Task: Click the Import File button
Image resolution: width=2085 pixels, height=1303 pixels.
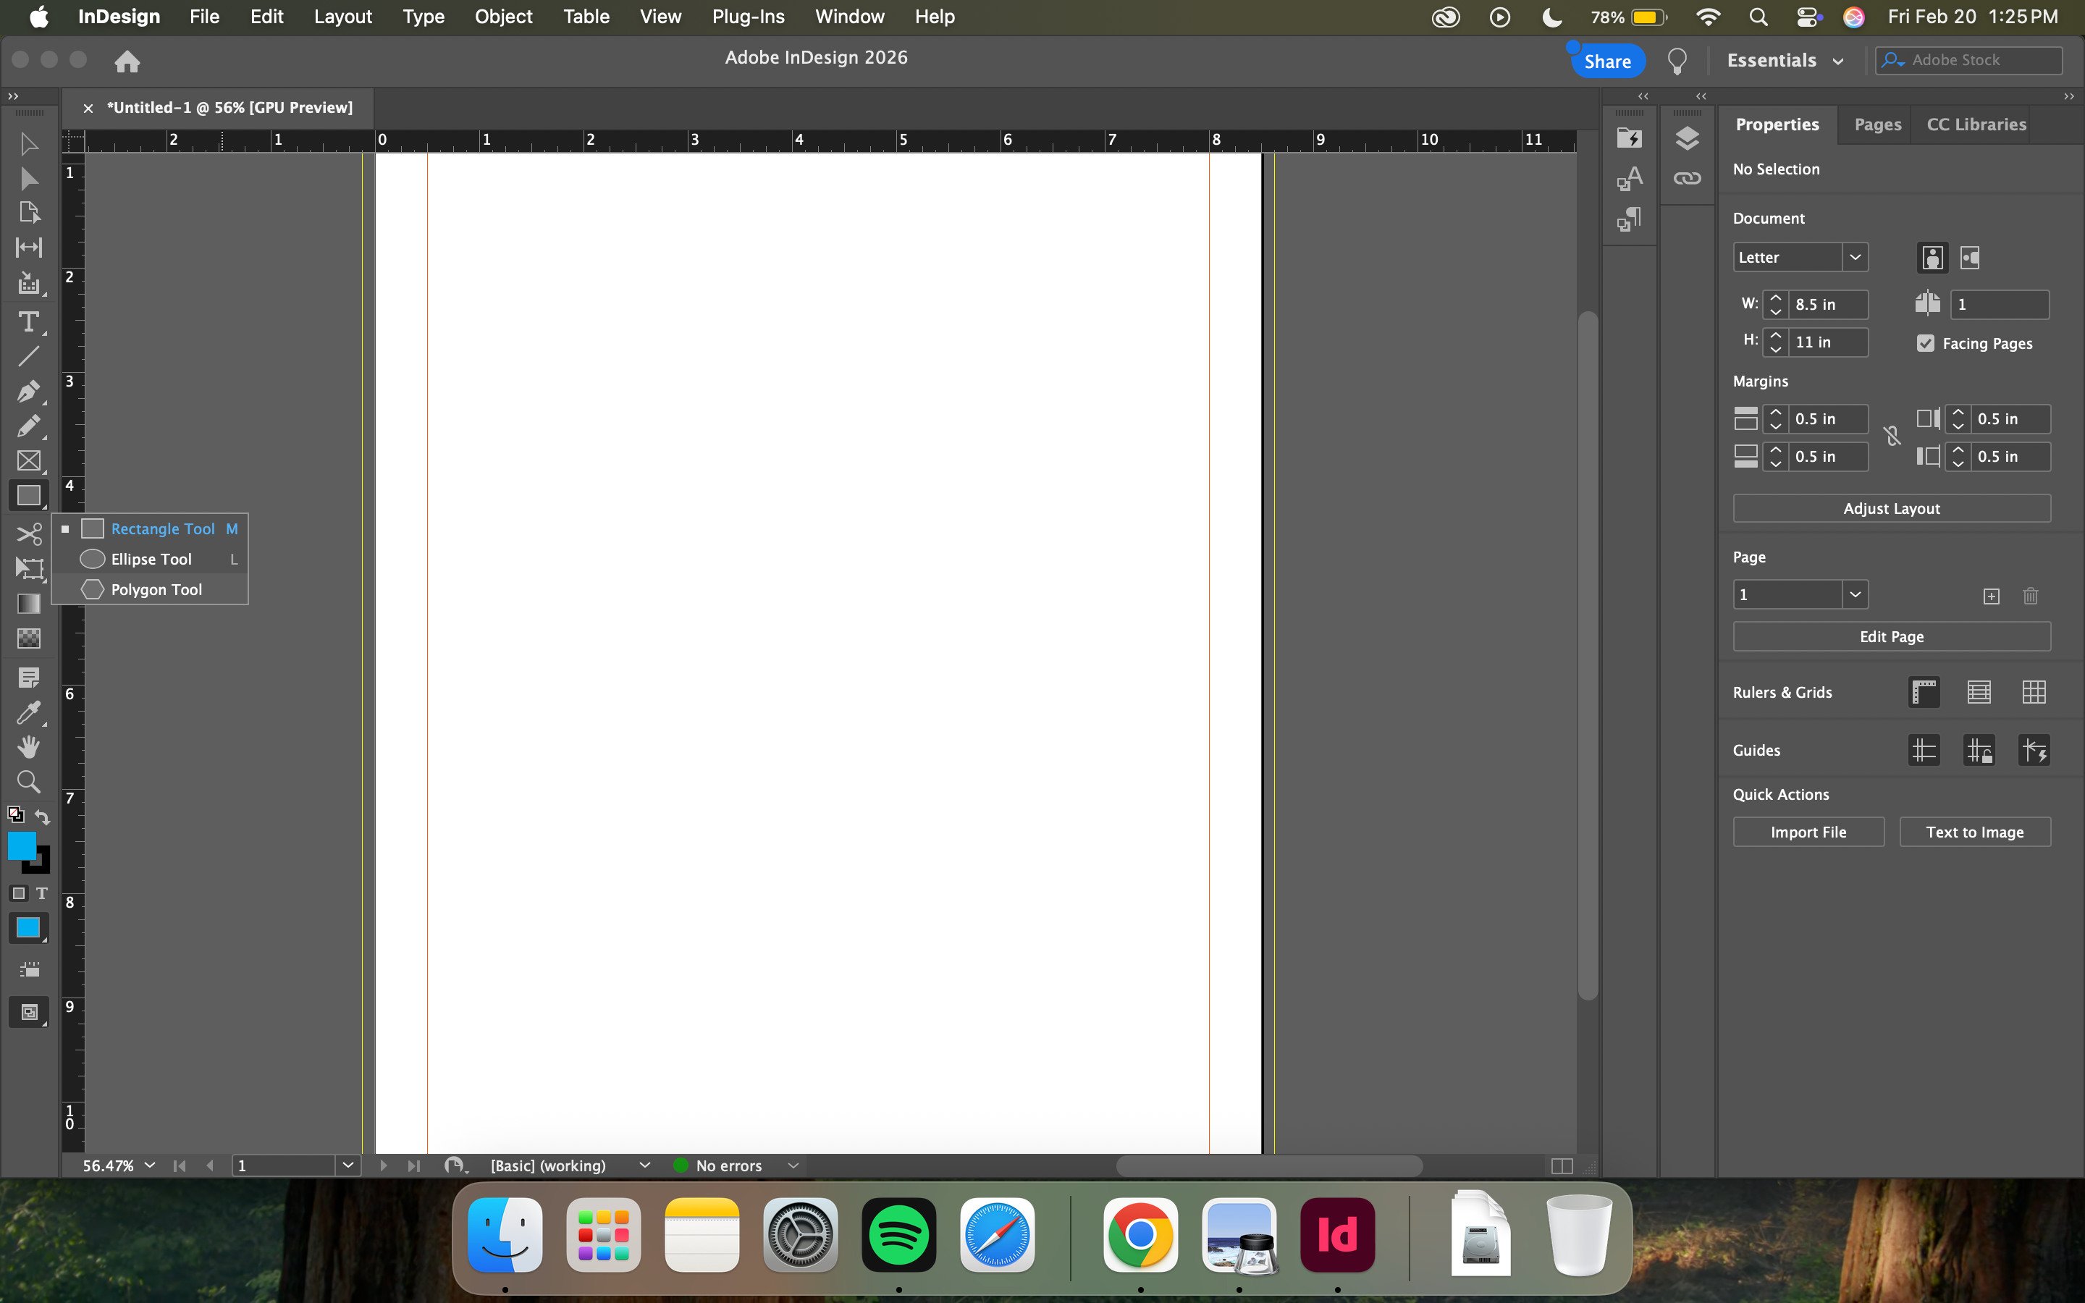Action: point(1808,832)
